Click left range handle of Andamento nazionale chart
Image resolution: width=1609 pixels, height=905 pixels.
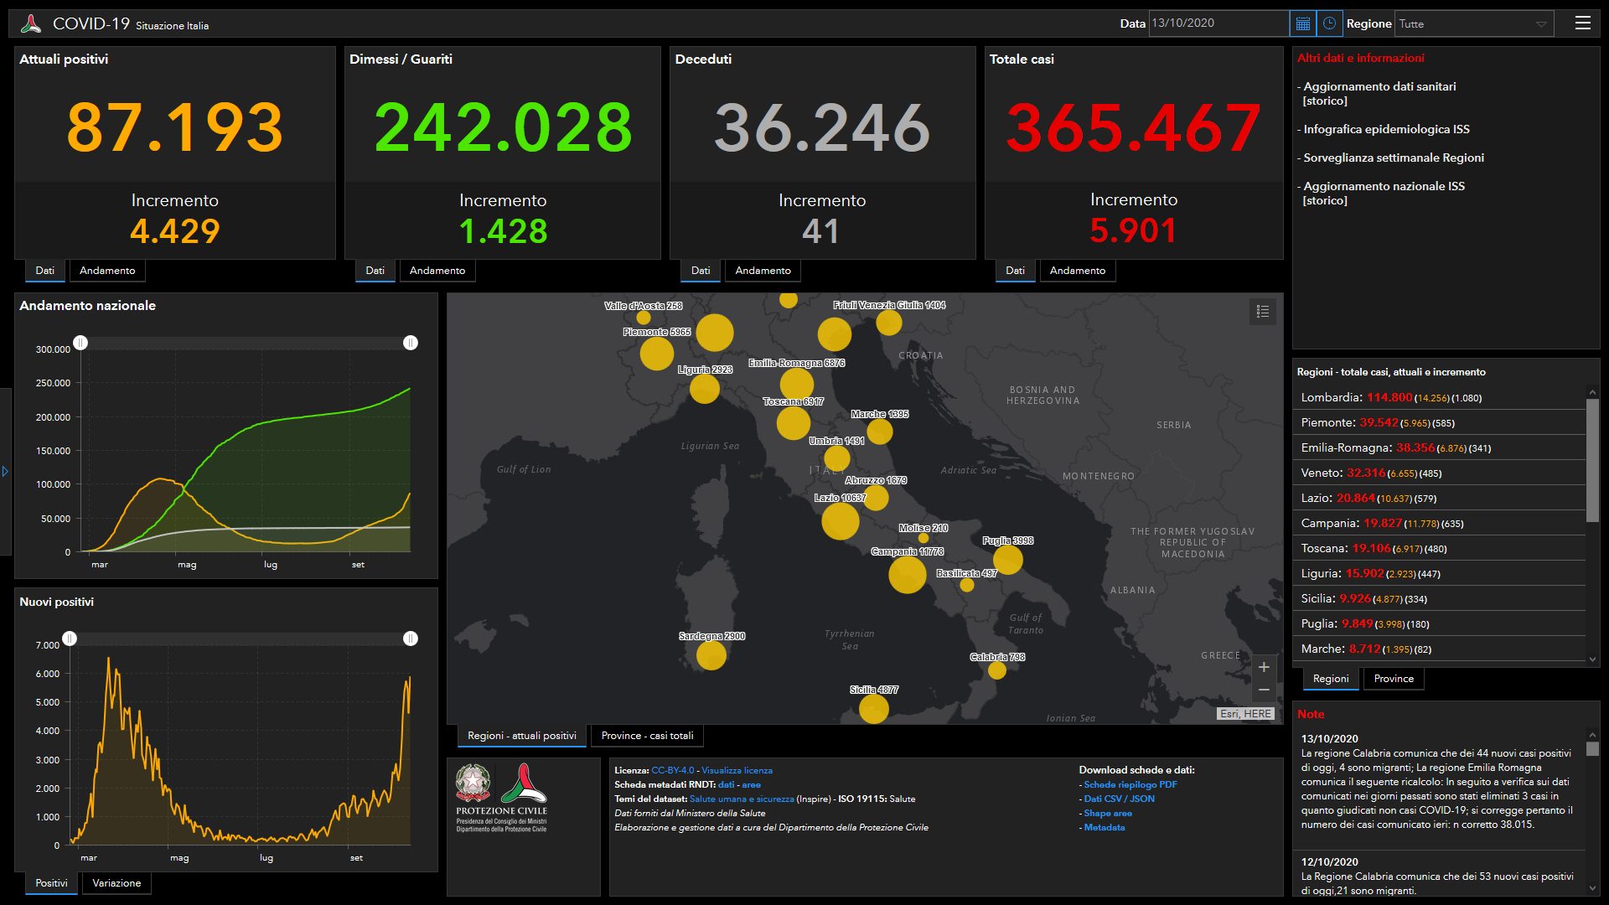coord(80,343)
